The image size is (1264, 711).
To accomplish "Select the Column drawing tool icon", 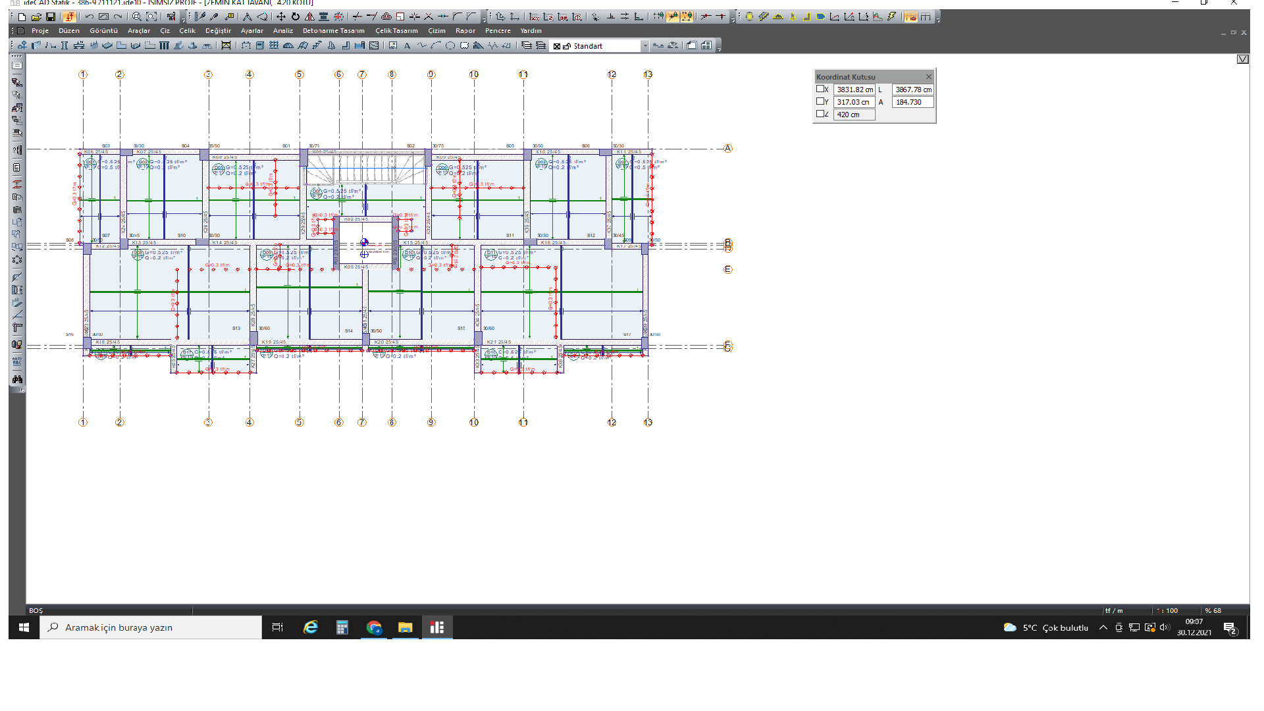I will 65,45.
